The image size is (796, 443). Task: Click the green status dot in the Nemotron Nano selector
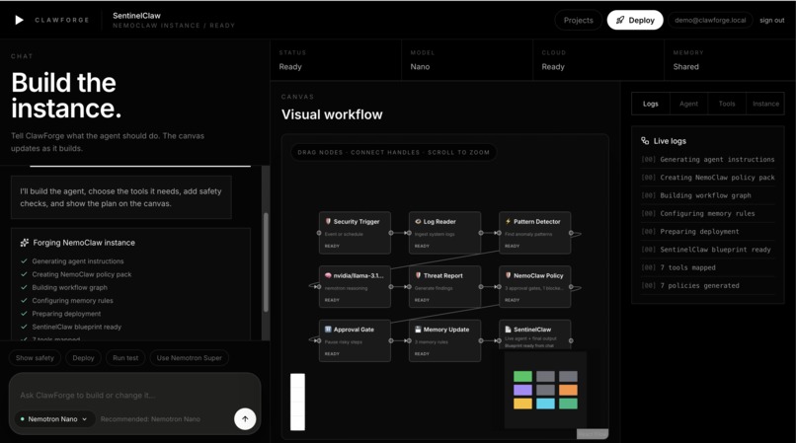(x=23, y=419)
